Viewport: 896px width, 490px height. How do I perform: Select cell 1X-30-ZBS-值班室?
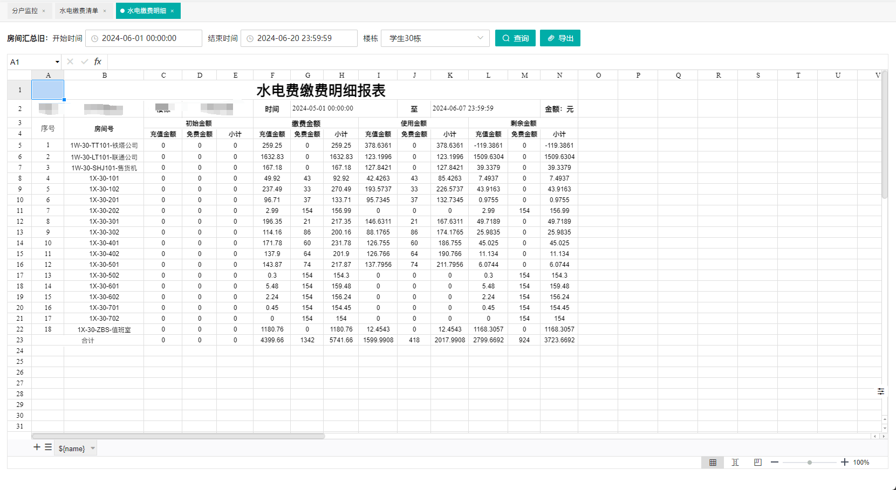tap(104, 329)
